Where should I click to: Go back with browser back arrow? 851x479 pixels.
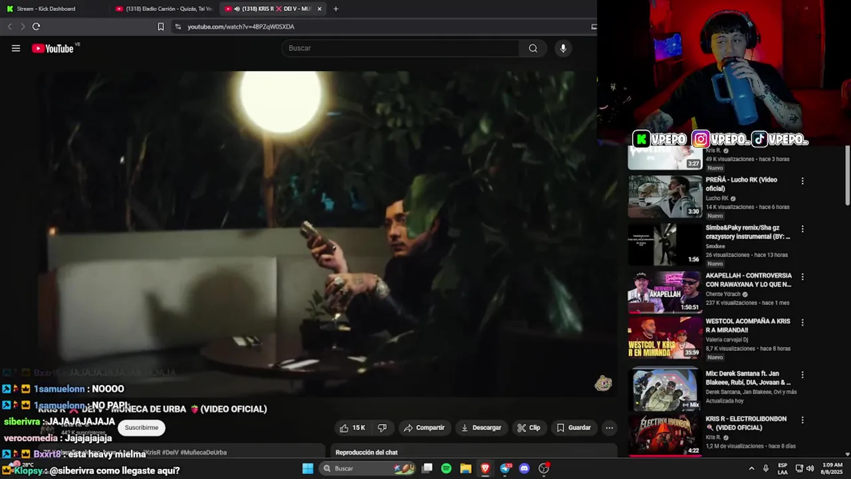(9, 27)
